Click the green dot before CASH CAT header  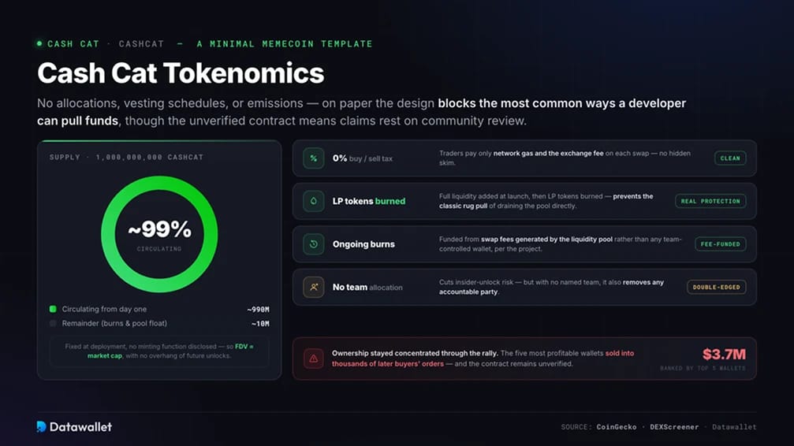39,43
